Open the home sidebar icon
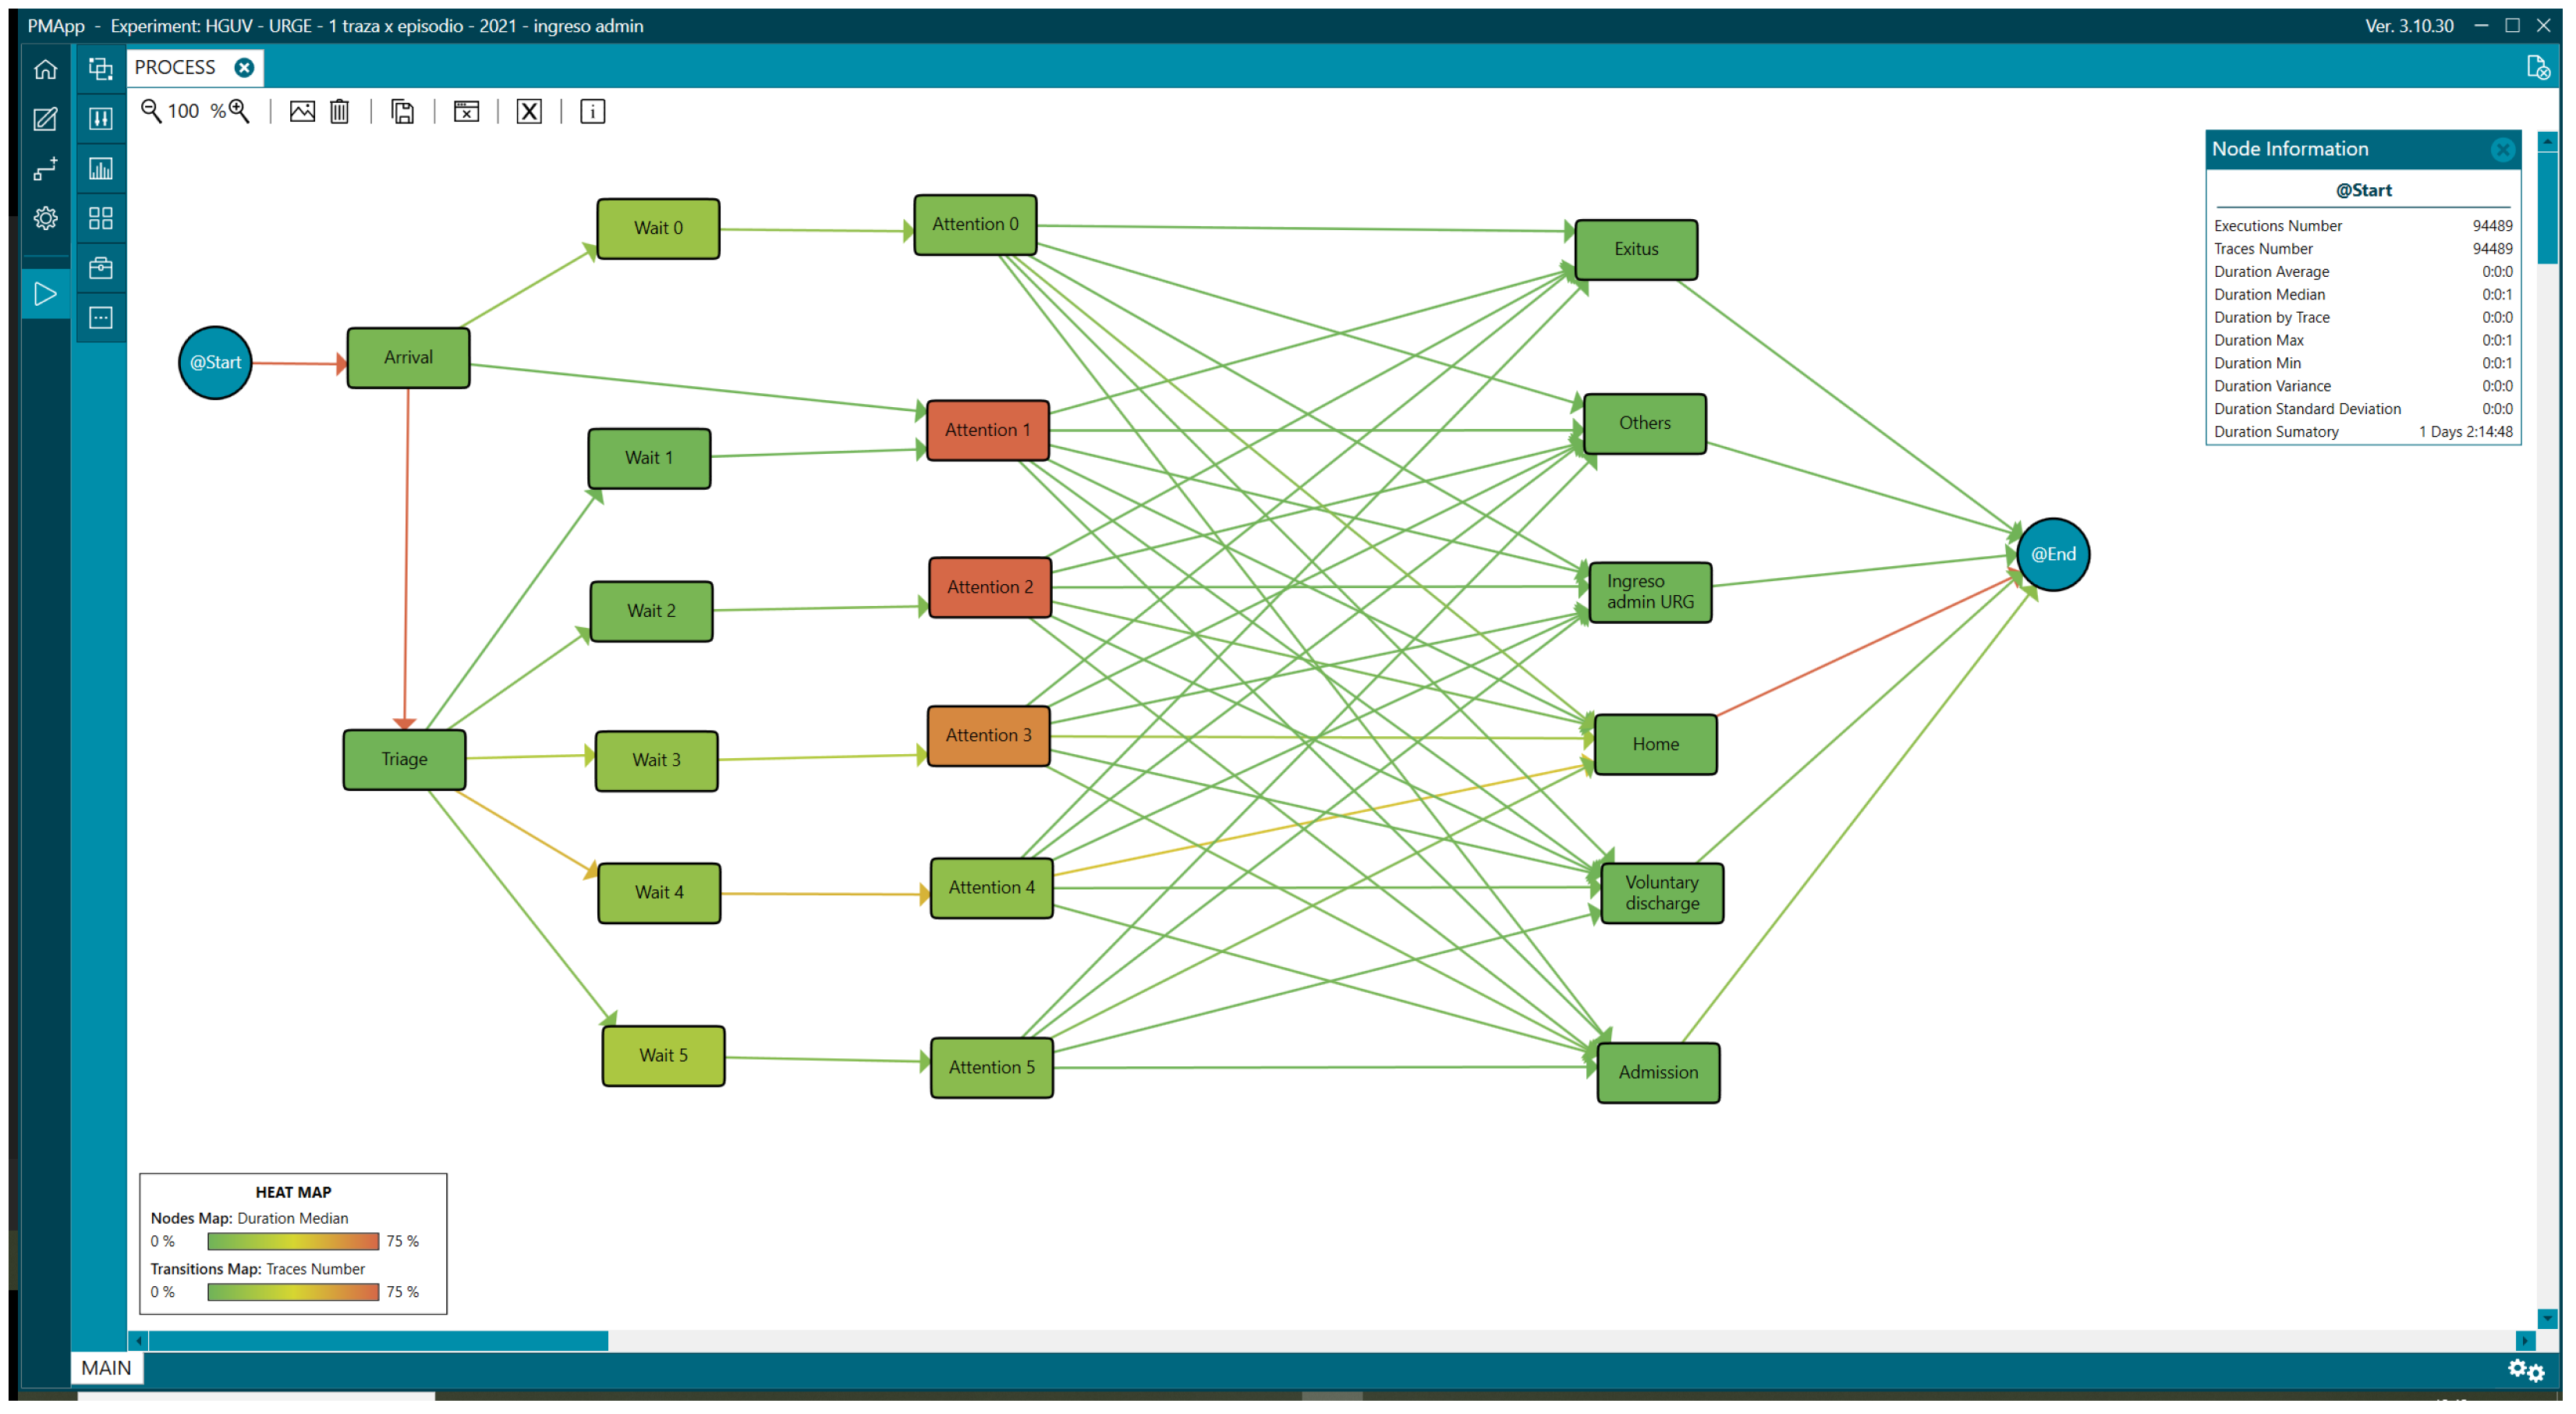Viewport: 2576px width, 1414px height. point(46,69)
